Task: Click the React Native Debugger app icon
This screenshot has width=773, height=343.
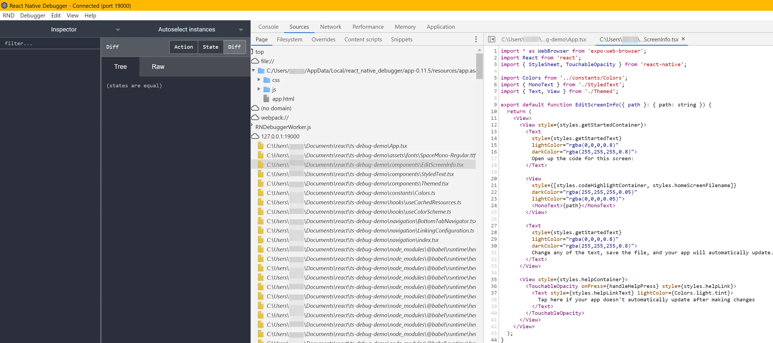Action: (x=4, y=5)
